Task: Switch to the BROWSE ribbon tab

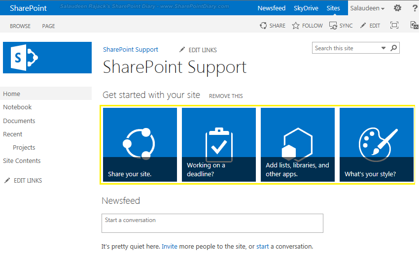Action: tap(20, 26)
